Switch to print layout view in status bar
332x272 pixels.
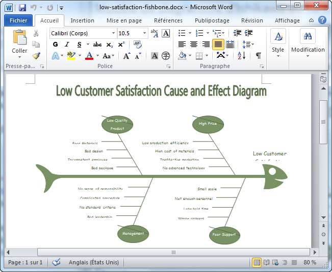[257, 262]
